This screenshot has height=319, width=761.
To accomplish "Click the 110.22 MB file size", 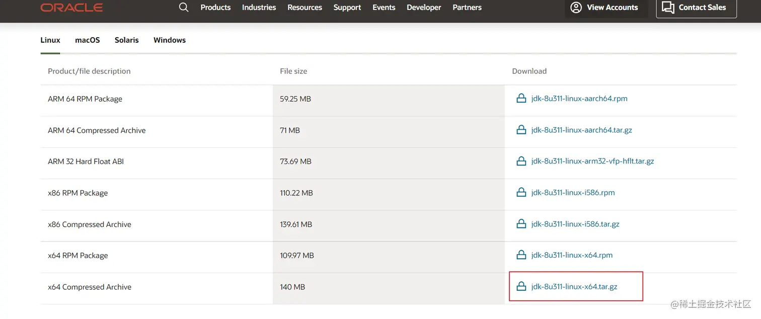I will (296, 193).
